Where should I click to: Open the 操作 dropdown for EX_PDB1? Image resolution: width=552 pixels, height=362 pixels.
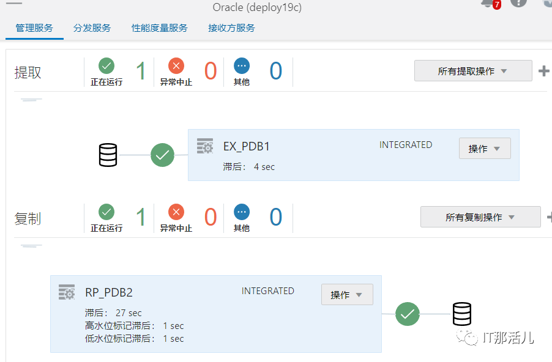tap(485, 149)
